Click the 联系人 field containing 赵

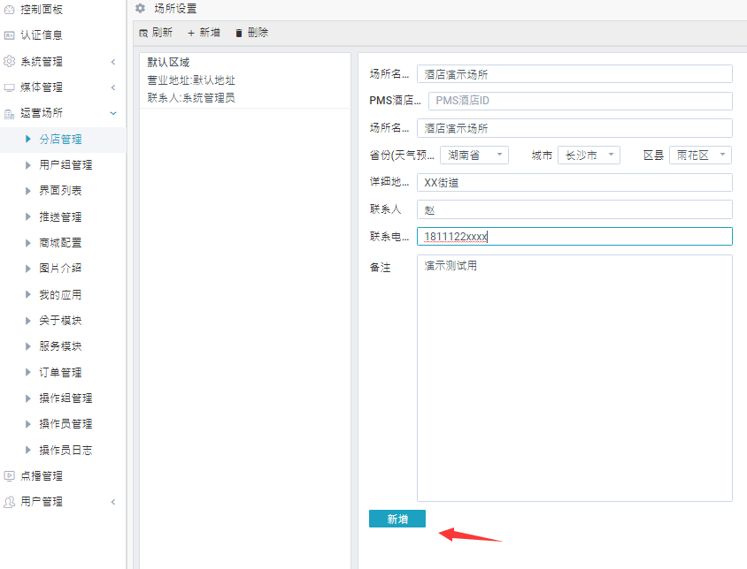pyautogui.click(x=574, y=209)
